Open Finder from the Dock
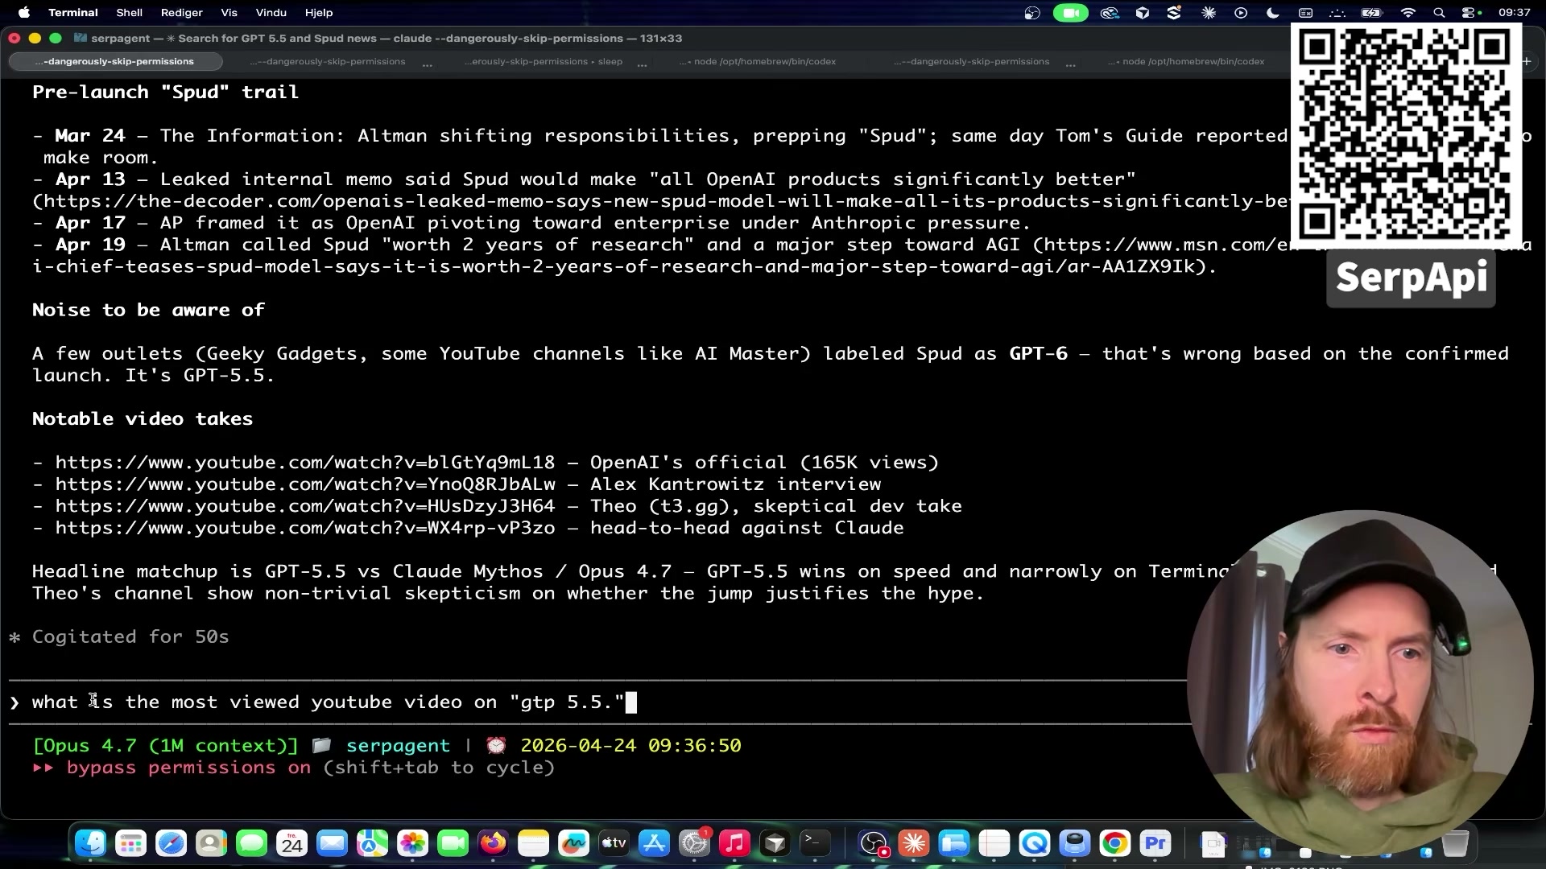 pos(90,843)
